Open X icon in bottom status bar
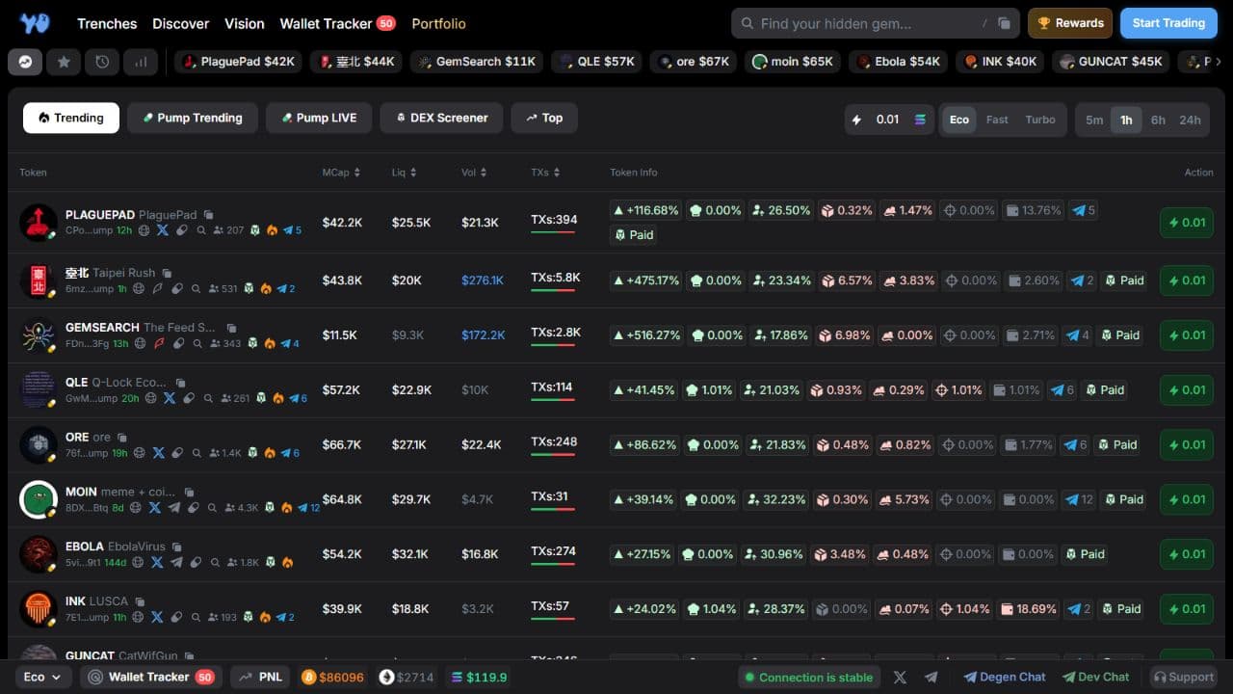Screen dimensions: 1233x694 point(900,678)
